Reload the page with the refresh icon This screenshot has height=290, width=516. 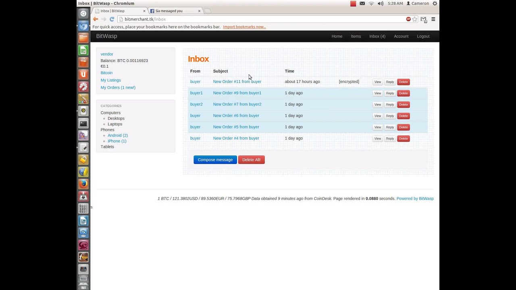[112, 19]
